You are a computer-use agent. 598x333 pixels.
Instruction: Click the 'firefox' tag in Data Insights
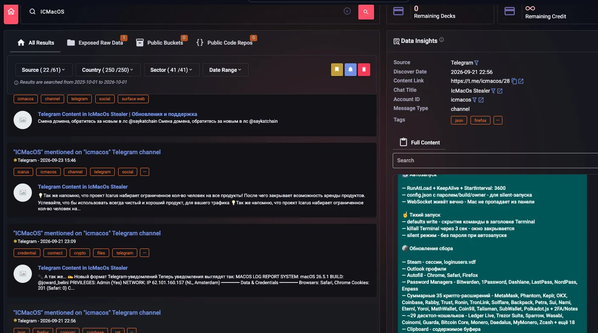480,121
